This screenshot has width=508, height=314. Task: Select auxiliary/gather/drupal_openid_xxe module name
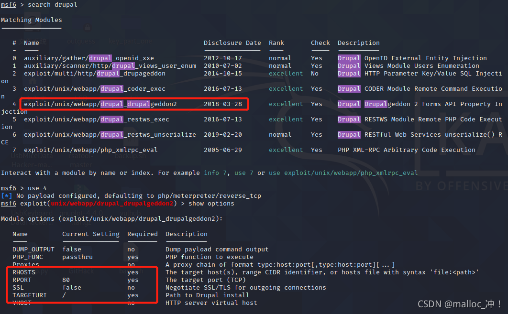click(x=89, y=58)
